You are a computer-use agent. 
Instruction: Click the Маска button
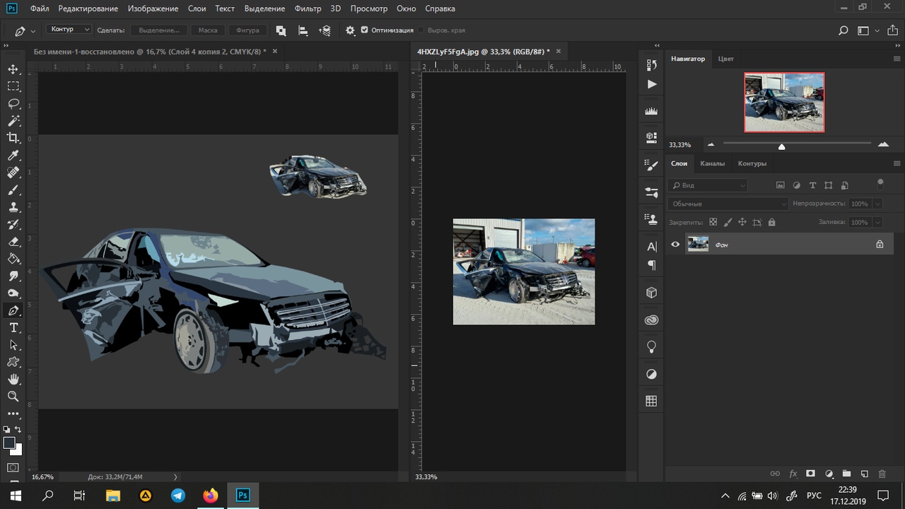[208, 30]
